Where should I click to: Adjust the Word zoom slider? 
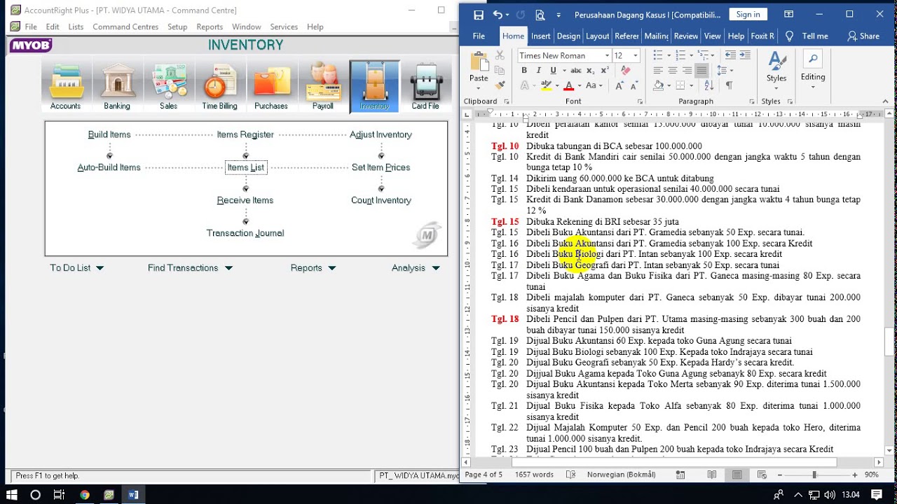click(814, 475)
